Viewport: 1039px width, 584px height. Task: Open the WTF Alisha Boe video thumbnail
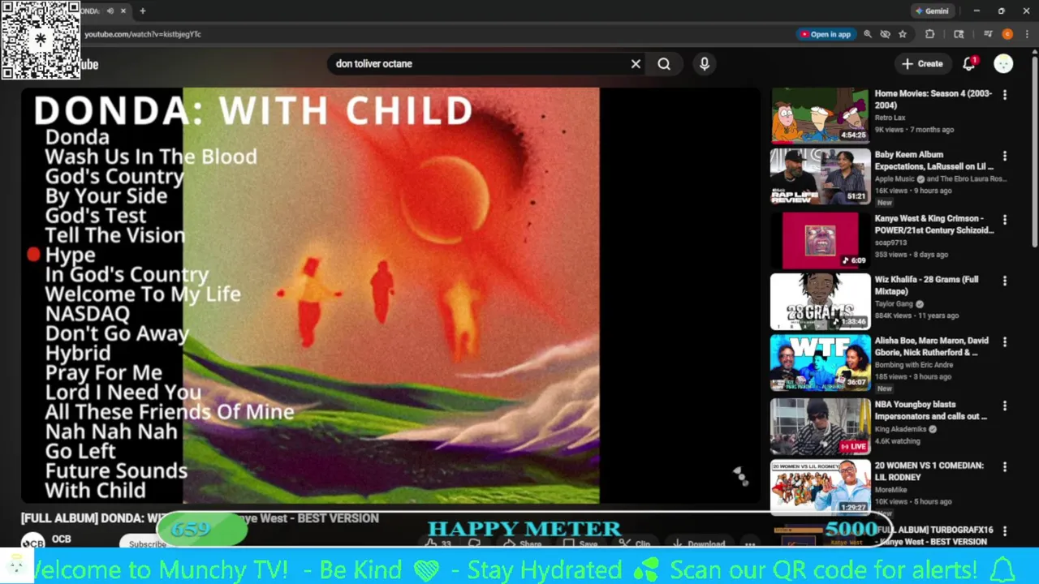tap(820, 363)
